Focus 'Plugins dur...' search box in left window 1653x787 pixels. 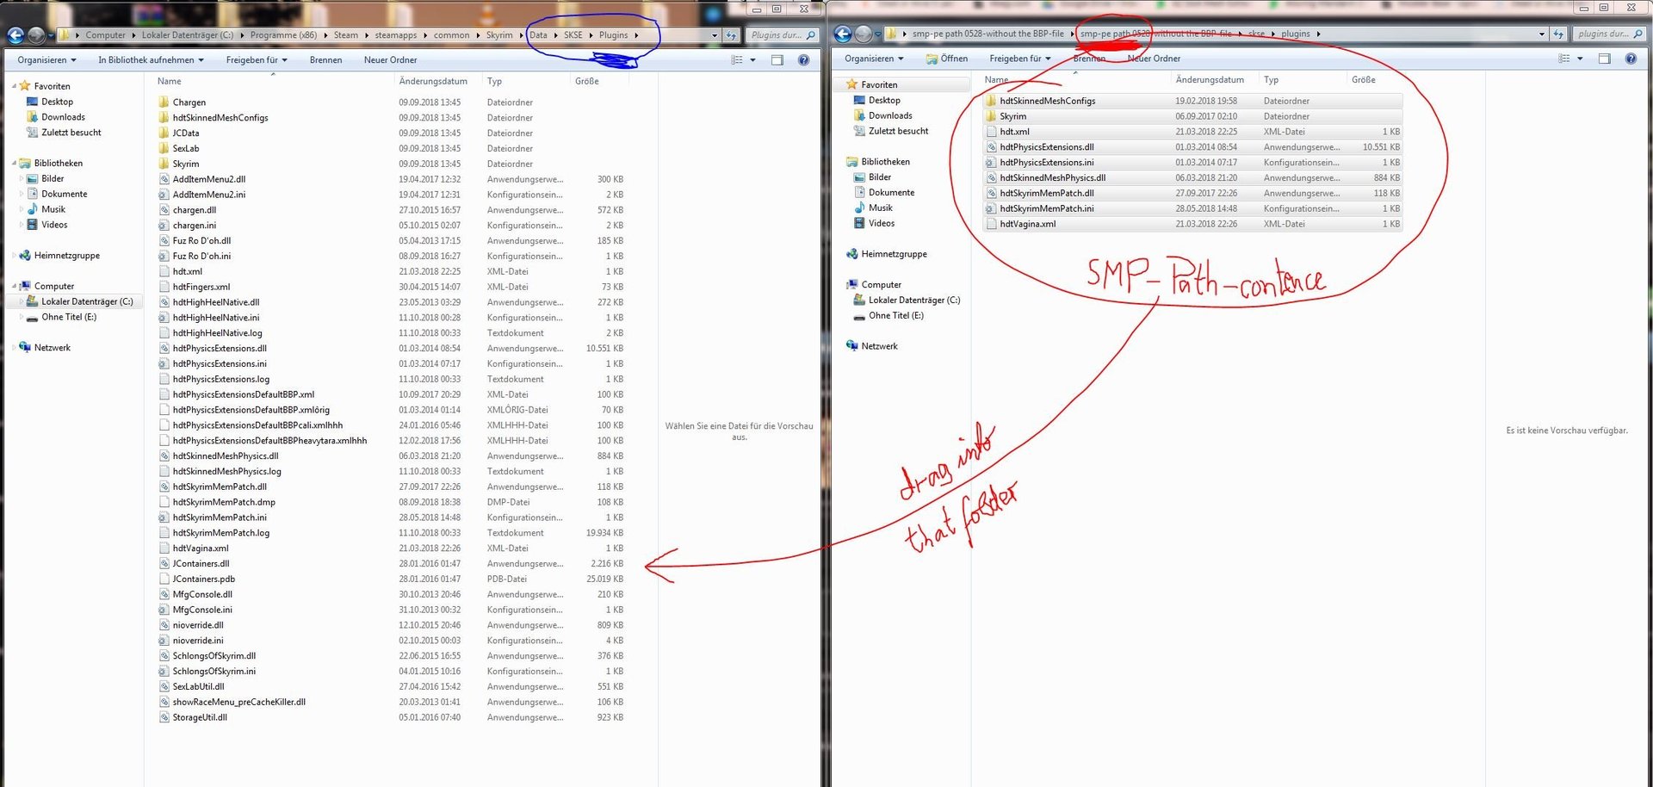(x=783, y=35)
